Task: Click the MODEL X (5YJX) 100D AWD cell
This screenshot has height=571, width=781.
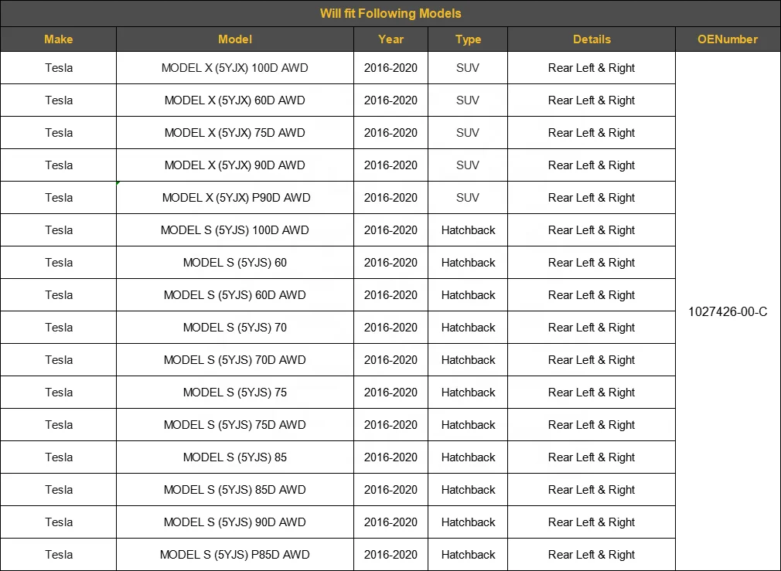Action: click(x=235, y=68)
